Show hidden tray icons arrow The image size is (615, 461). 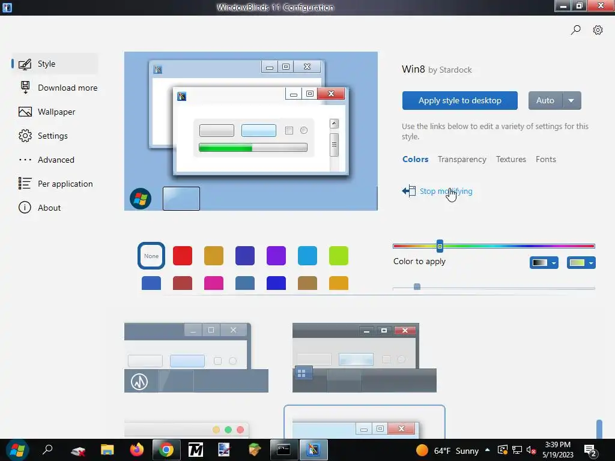click(x=487, y=450)
